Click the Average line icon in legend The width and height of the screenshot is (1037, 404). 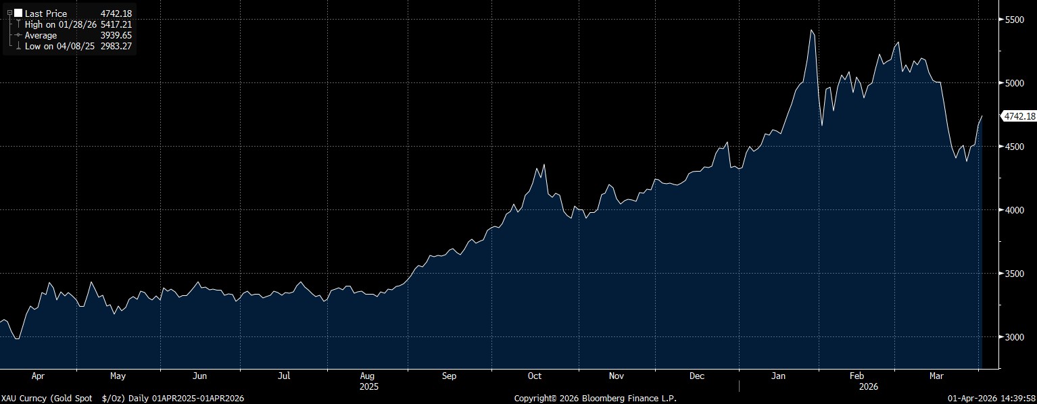[18, 35]
